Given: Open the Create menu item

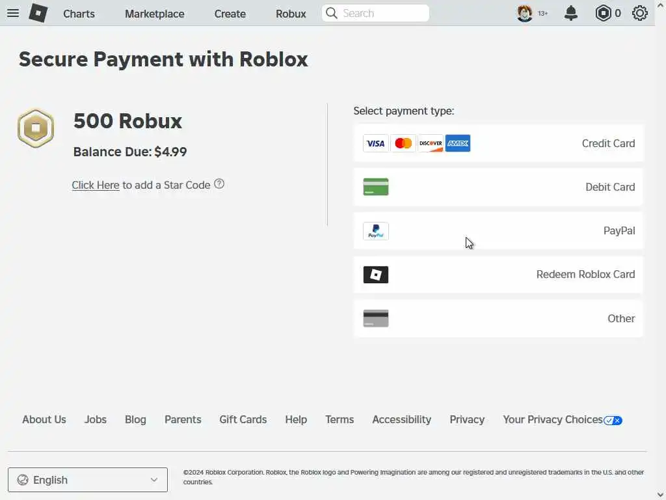Looking at the screenshot, I should [230, 14].
